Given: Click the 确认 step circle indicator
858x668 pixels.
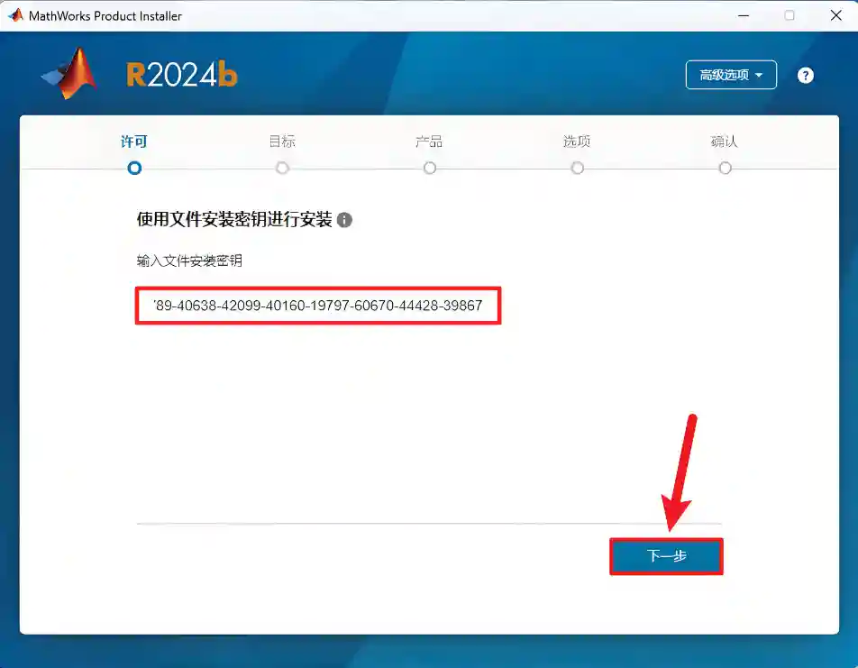Looking at the screenshot, I should click(x=726, y=168).
